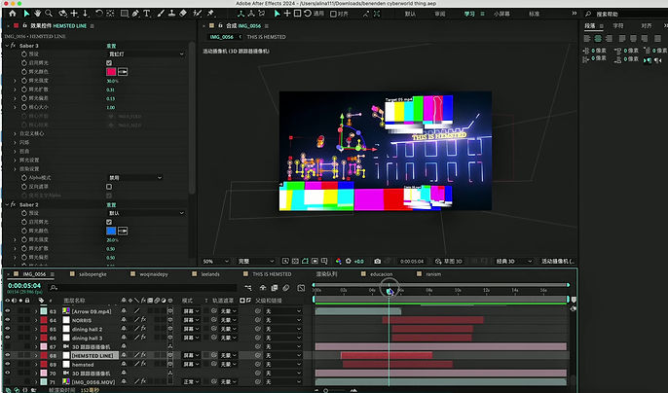Toggle visibility of NORRIS layer
668x393 pixels.
point(8,320)
